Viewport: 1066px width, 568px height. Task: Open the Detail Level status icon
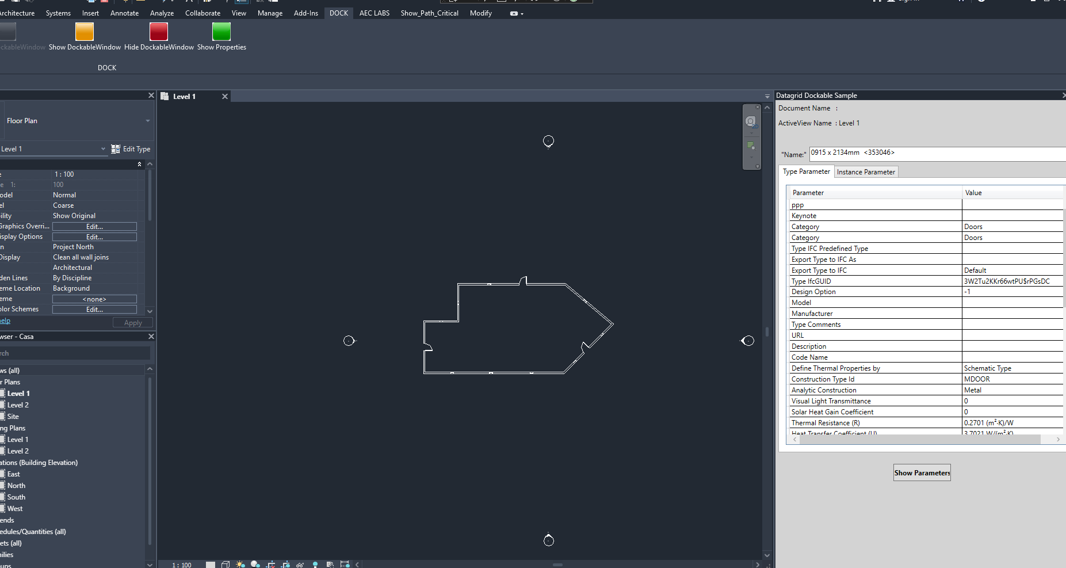point(211,565)
